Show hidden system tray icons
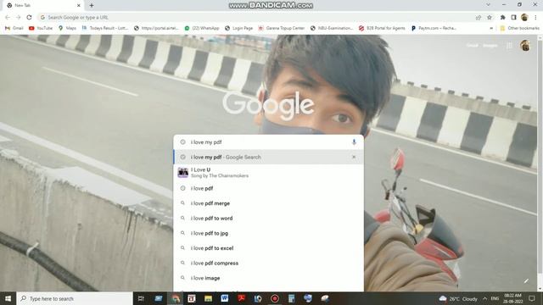Image resolution: width=543 pixels, height=305 pixels. (x=484, y=298)
